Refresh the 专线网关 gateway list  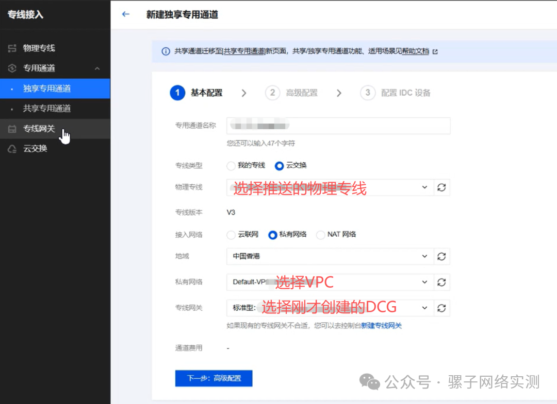443,307
